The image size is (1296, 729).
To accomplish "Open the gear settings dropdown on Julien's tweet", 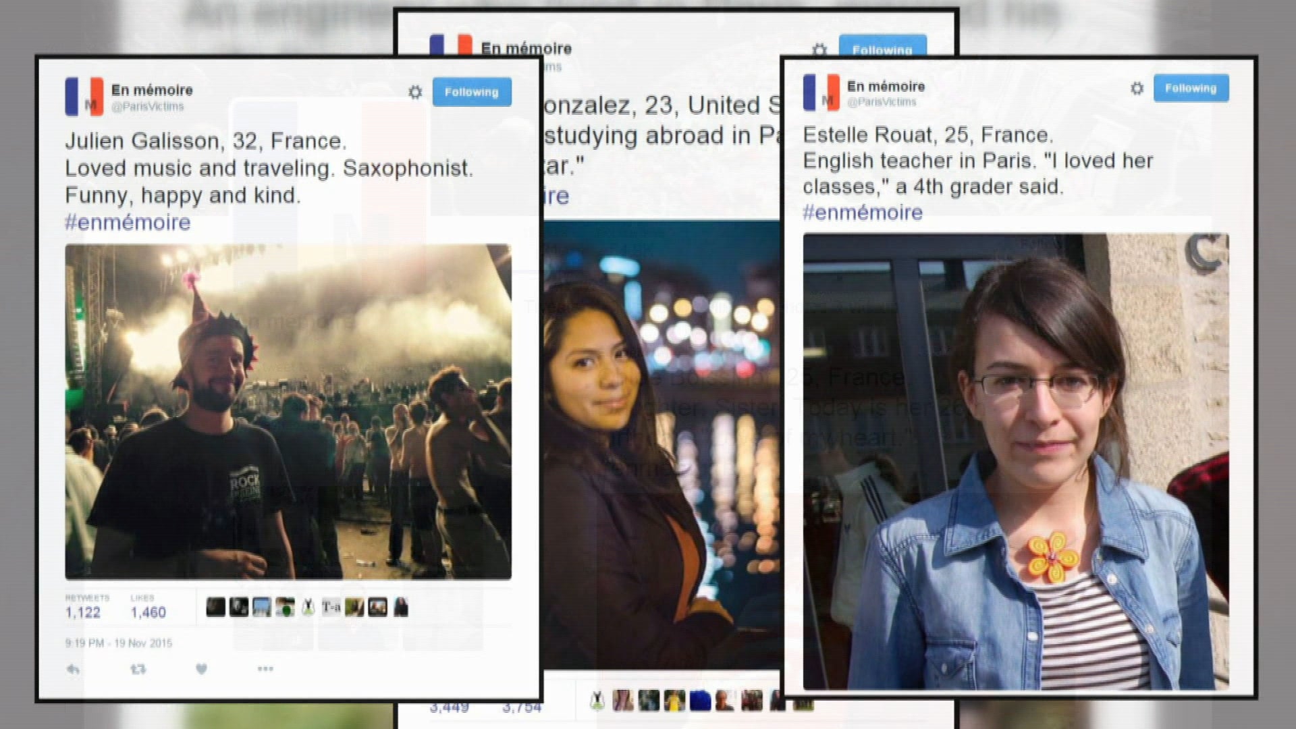I will point(416,92).
